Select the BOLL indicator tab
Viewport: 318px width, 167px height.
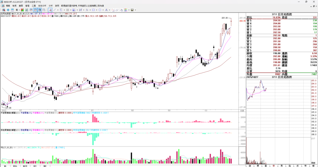click(x=15, y=165)
